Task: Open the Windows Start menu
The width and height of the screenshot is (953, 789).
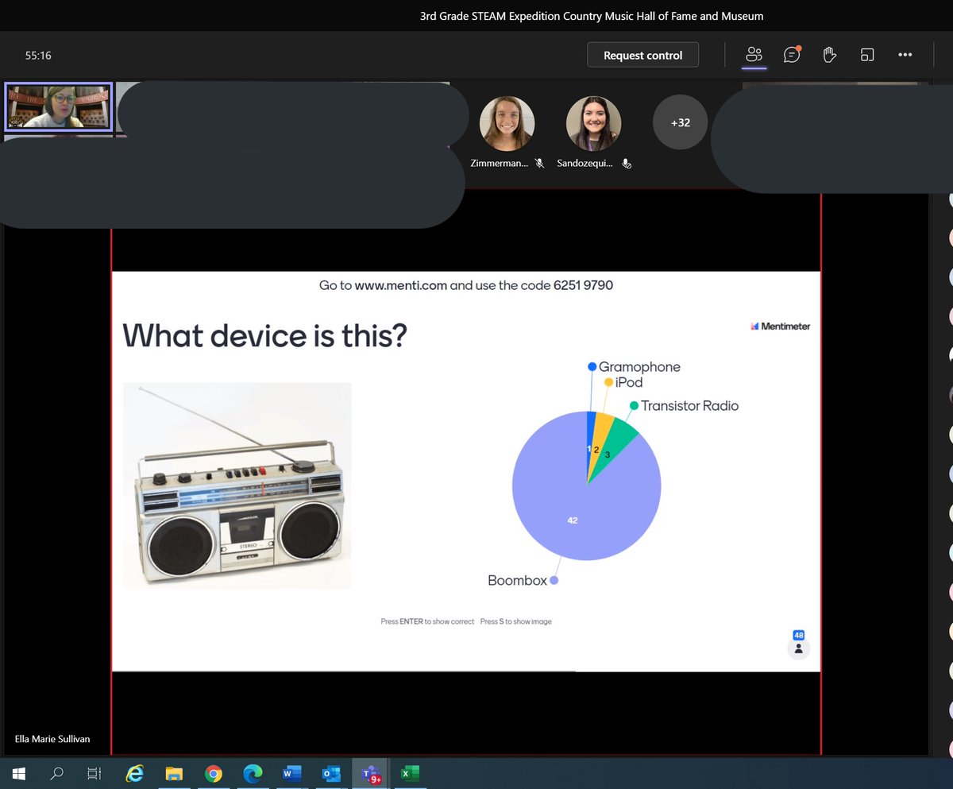Action: [18, 773]
